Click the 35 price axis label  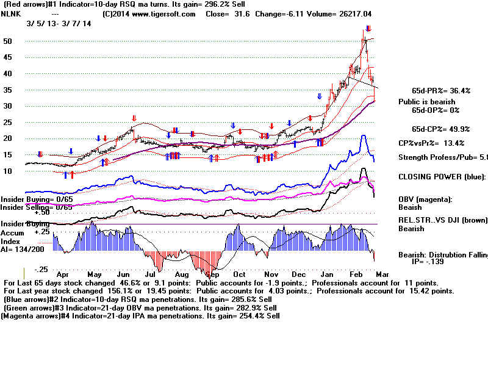click(7, 90)
